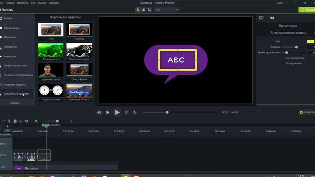Click the timeline paste icon
Viewport: 315px width, 177px height.
[21, 121]
